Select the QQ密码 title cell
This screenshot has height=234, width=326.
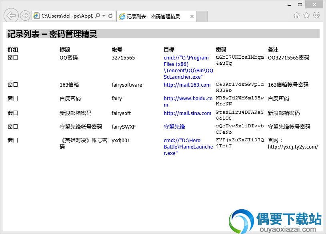pos(69,58)
